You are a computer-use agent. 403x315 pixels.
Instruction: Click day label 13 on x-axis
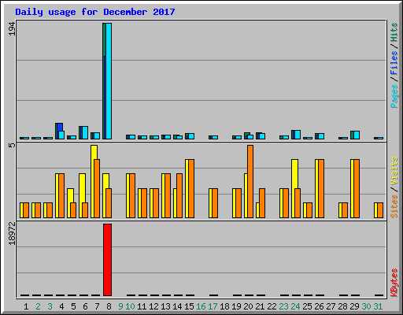[x=165, y=306]
